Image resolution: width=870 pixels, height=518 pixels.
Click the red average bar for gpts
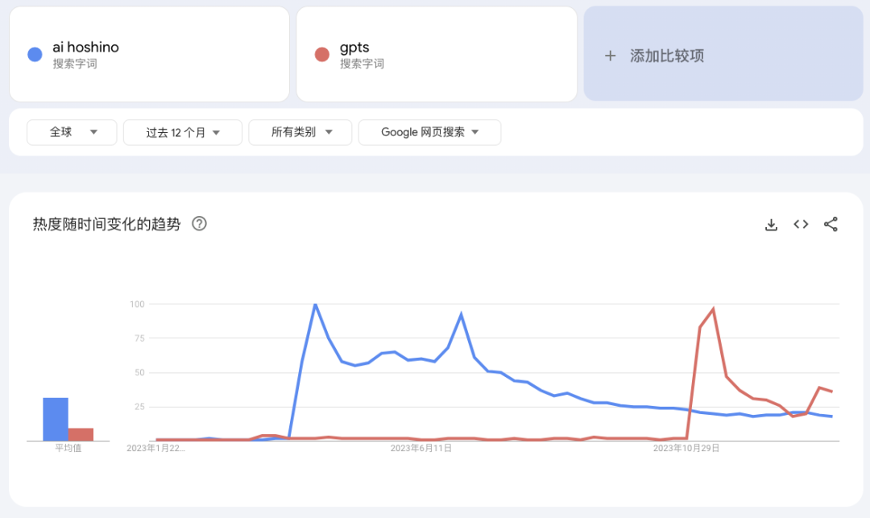81,434
